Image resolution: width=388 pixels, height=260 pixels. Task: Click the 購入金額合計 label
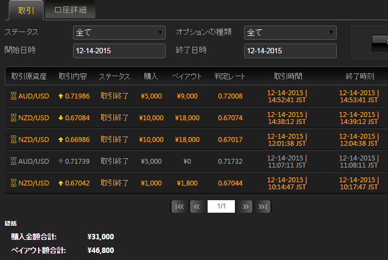pos(34,237)
